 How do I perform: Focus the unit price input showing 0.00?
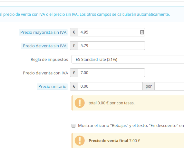click(x=110, y=86)
